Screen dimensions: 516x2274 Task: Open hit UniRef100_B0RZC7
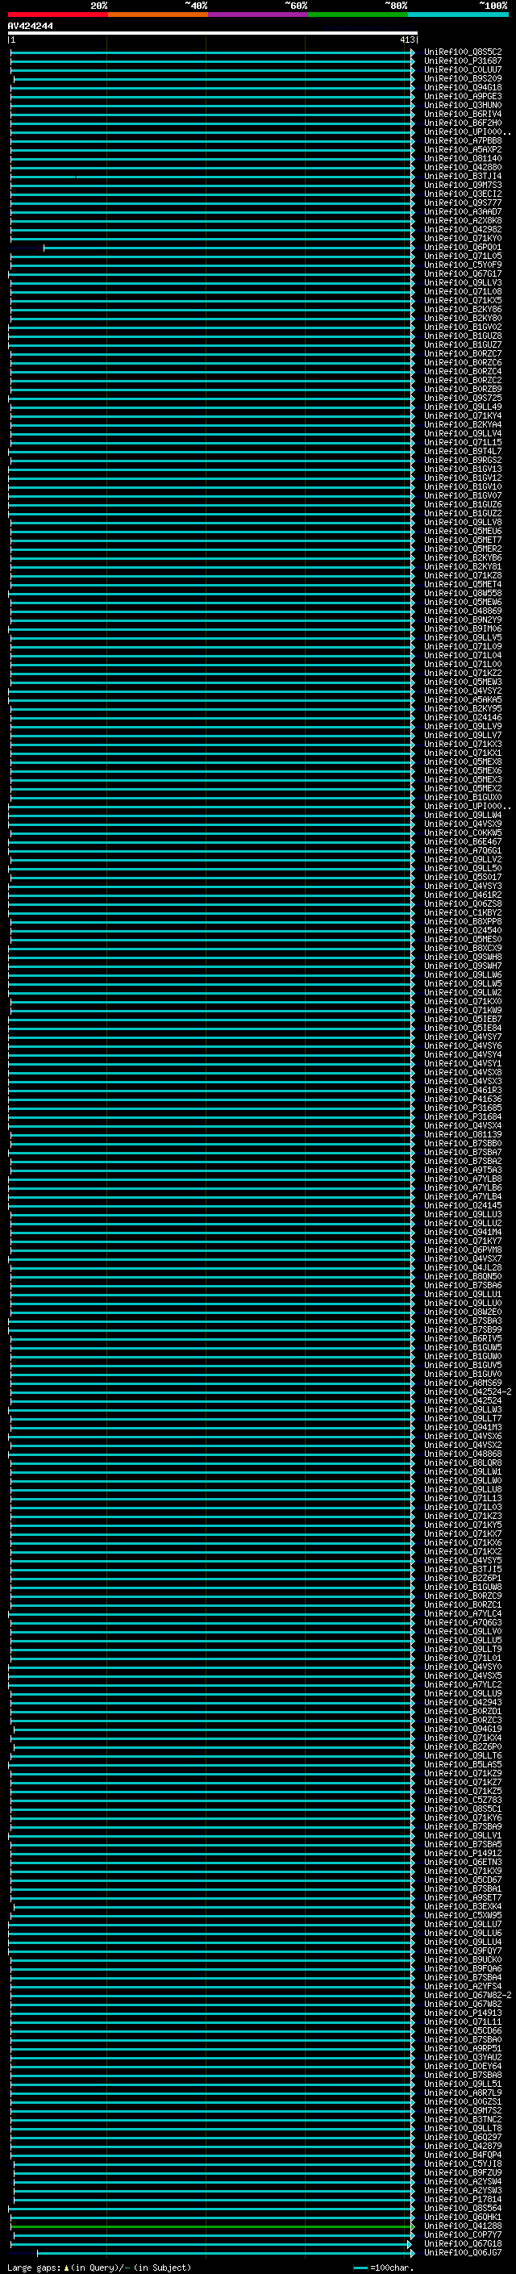pyautogui.click(x=463, y=353)
